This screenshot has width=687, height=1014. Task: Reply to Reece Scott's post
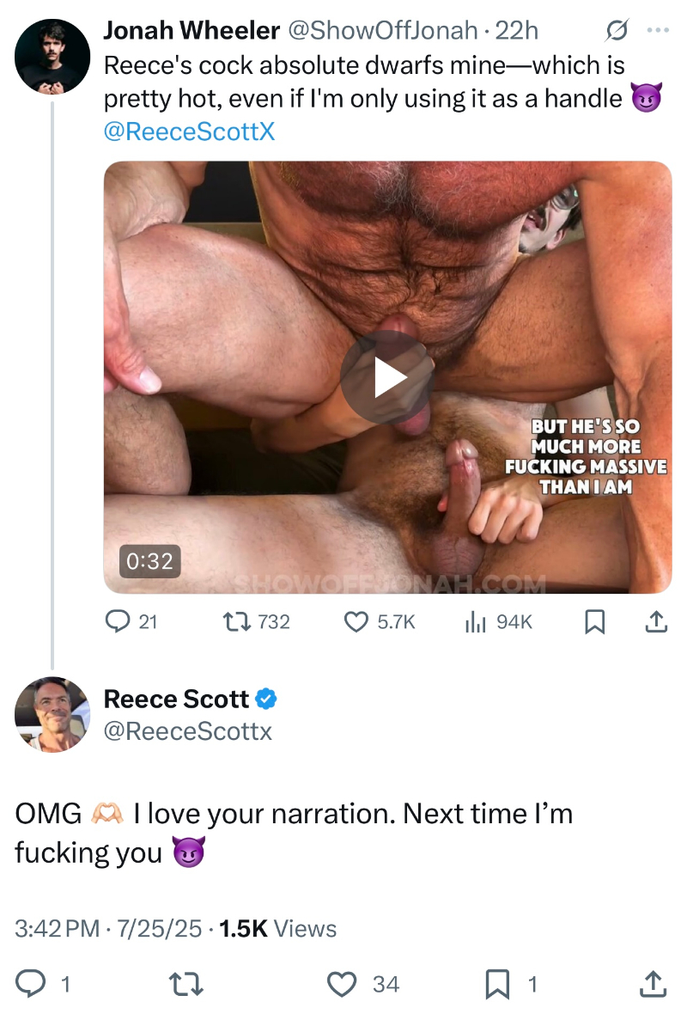pyautogui.click(x=32, y=984)
